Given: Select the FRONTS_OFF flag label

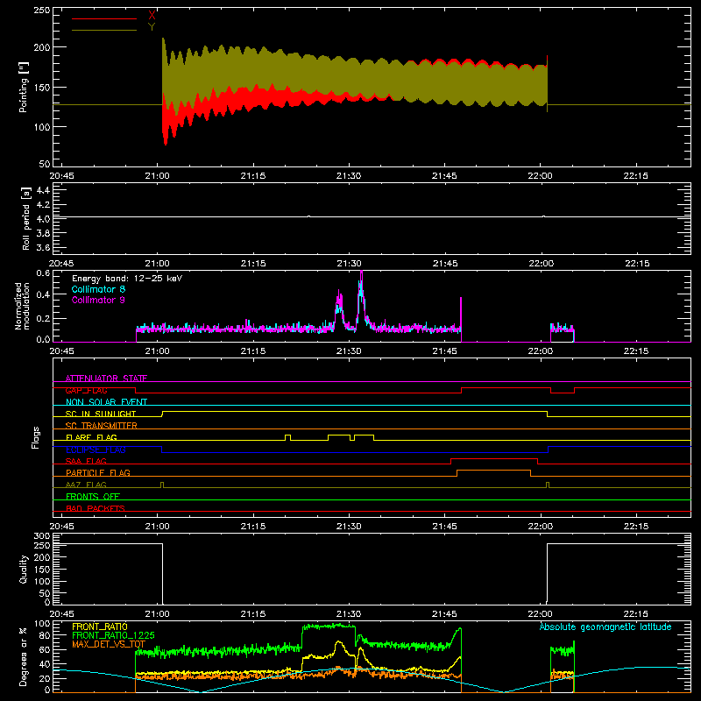Looking at the screenshot, I should click(93, 496).
